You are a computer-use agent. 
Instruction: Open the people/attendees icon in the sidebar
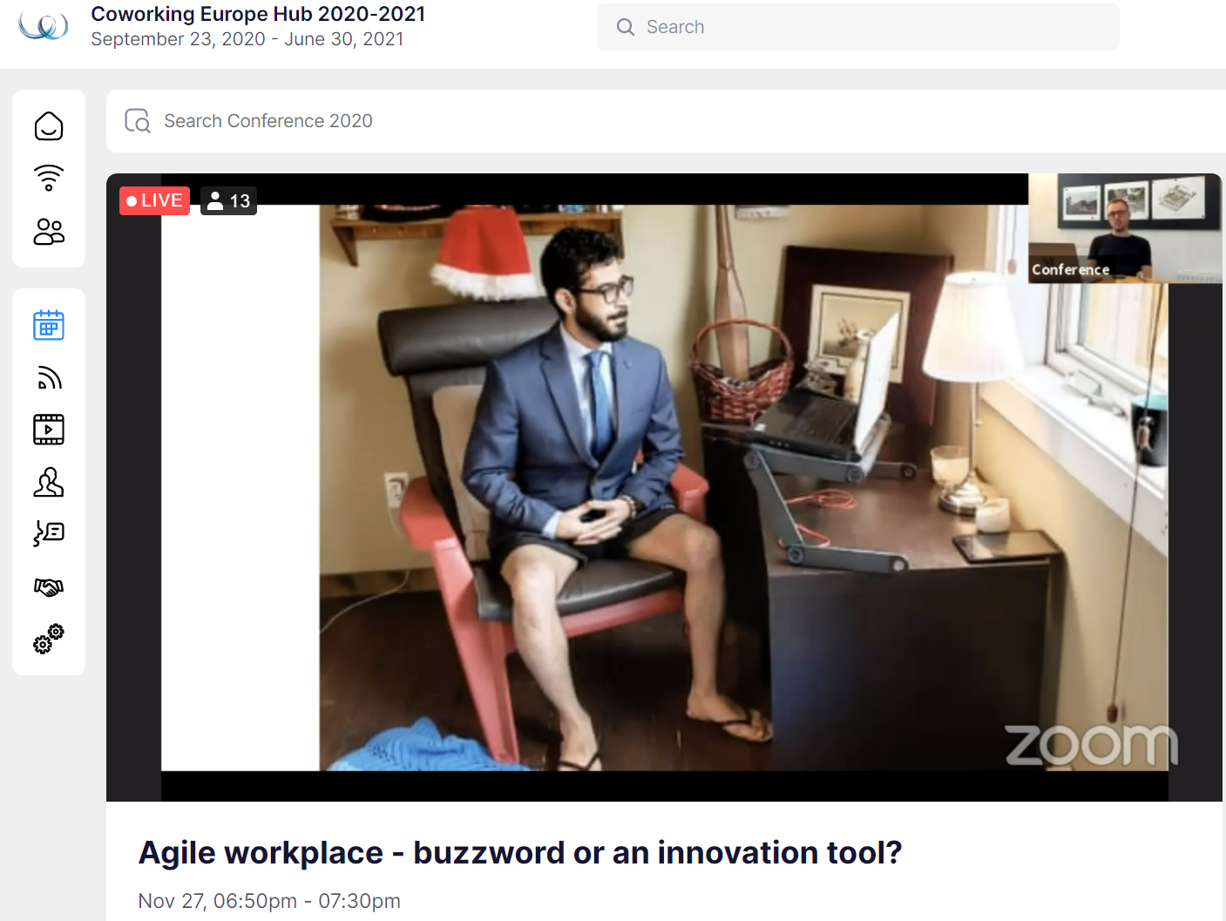point(49,231)
